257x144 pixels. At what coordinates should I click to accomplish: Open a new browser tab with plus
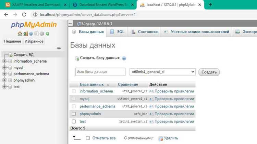pyautogui.click(x=210, y=5)
